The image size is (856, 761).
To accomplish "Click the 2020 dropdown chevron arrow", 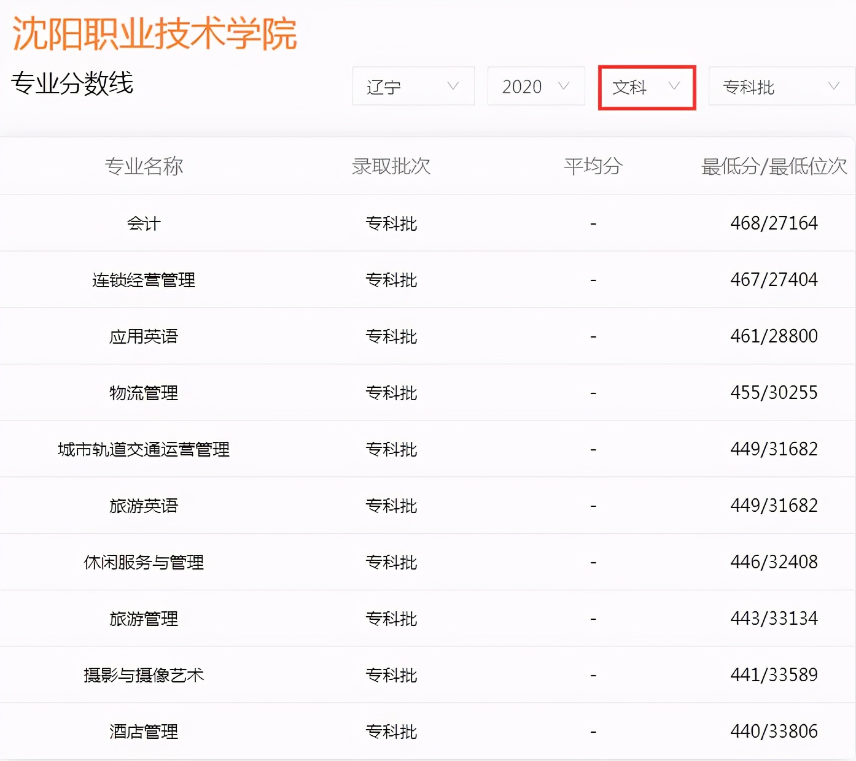I will [x=563, y=87].
